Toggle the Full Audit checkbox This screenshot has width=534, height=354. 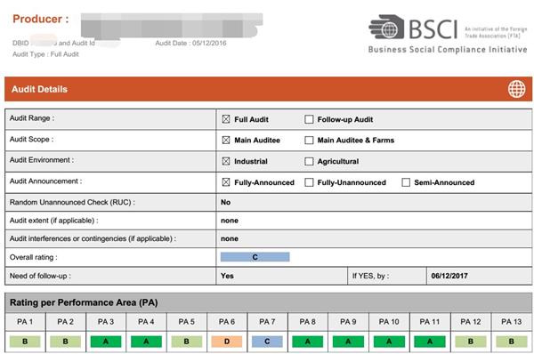(x=226, y=119)
